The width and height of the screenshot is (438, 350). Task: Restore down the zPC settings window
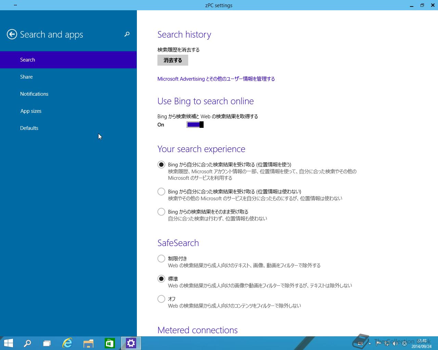422,5
